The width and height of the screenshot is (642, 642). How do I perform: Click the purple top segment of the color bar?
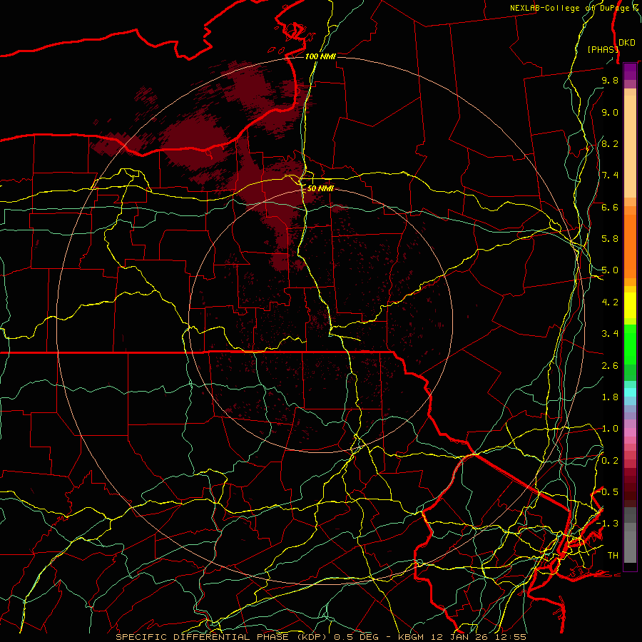pyautogui.click(x=630, y=71)
